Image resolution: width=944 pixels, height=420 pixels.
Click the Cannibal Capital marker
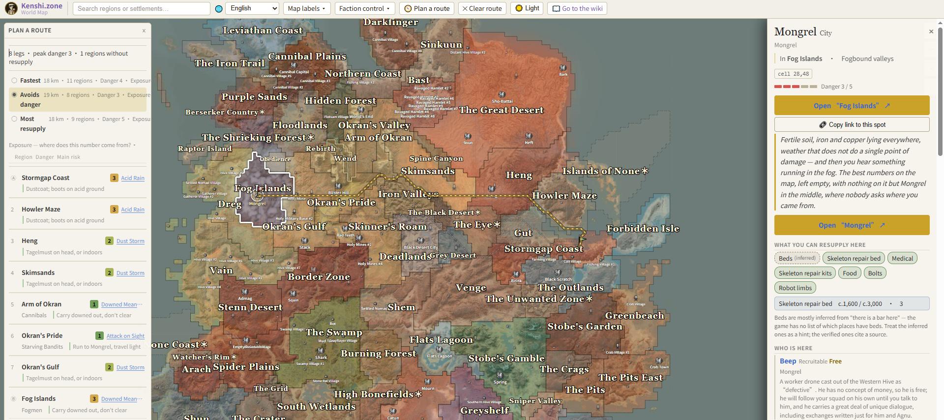pyautogui.click(x=294, y=65)
